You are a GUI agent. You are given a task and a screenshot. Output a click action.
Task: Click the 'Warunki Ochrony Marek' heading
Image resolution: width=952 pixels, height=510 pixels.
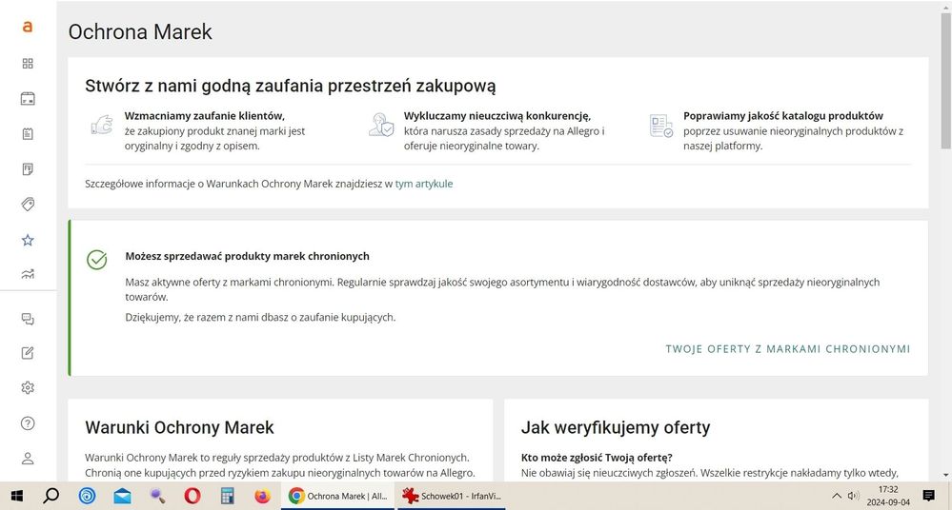180,427
